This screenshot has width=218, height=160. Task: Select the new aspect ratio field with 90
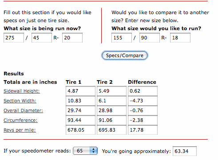[x=150, y=38]
